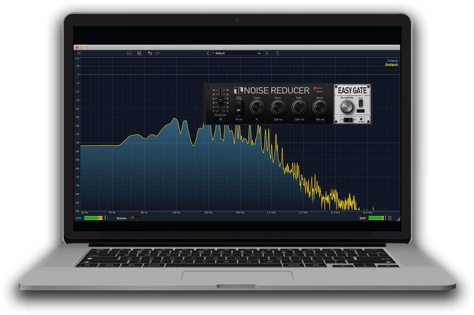Viewport: 474px width, 315px height.
Task: Click the Threshold fader handle
Action: point(220,100)
